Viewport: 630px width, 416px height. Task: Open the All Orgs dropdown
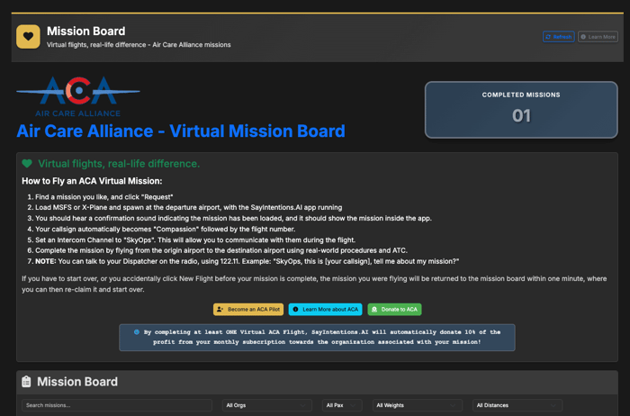pos(266,405)
